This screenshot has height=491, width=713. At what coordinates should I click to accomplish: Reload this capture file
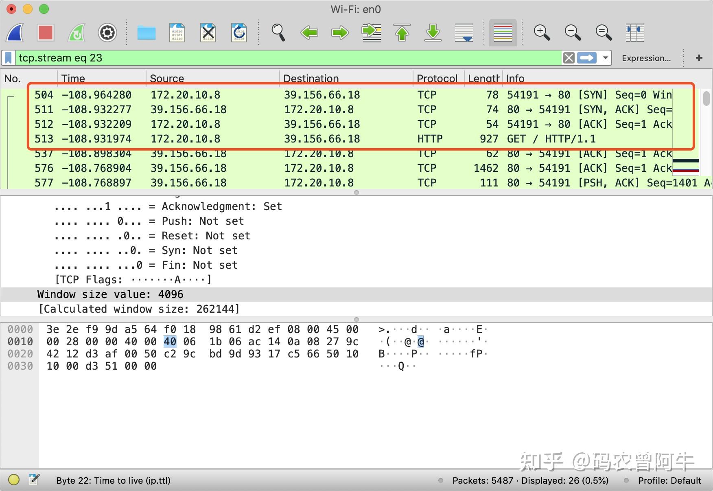[x=239, y=33]
